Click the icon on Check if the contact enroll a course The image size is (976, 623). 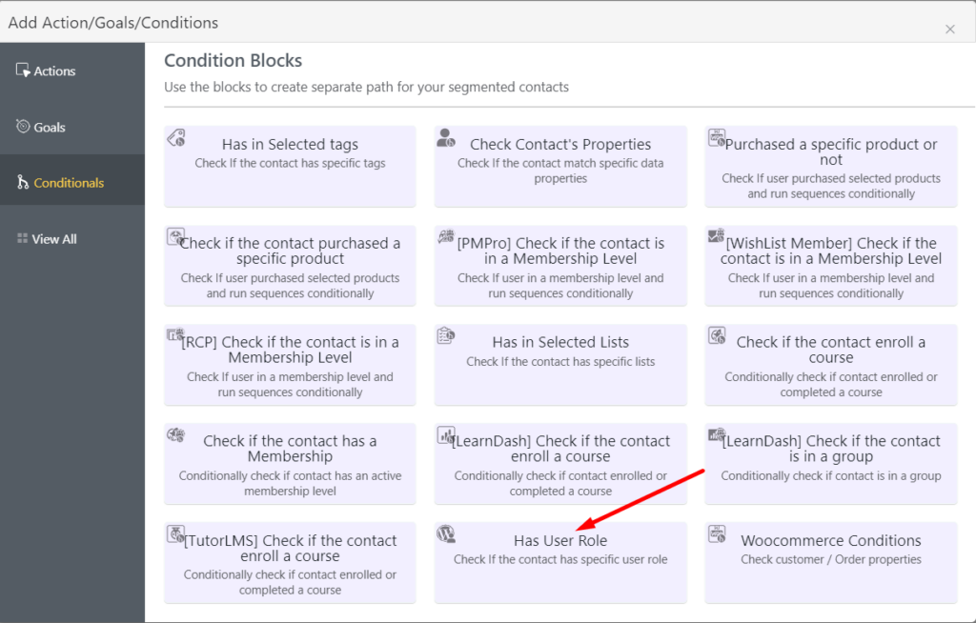(x=717, y=335)
